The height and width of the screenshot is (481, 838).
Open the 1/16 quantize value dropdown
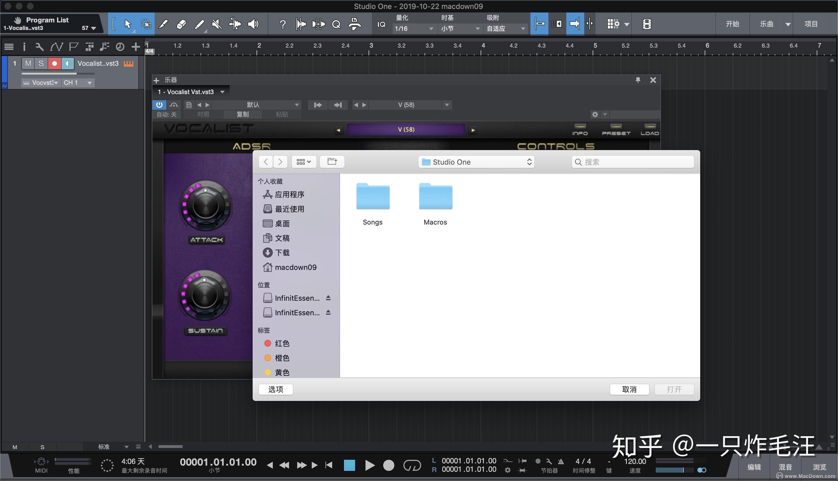414,29
